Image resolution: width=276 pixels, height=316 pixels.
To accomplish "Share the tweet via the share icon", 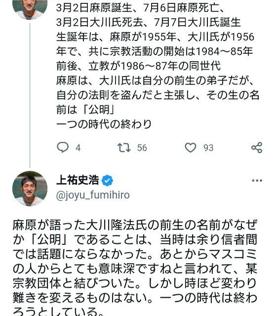I will point(257,147).
